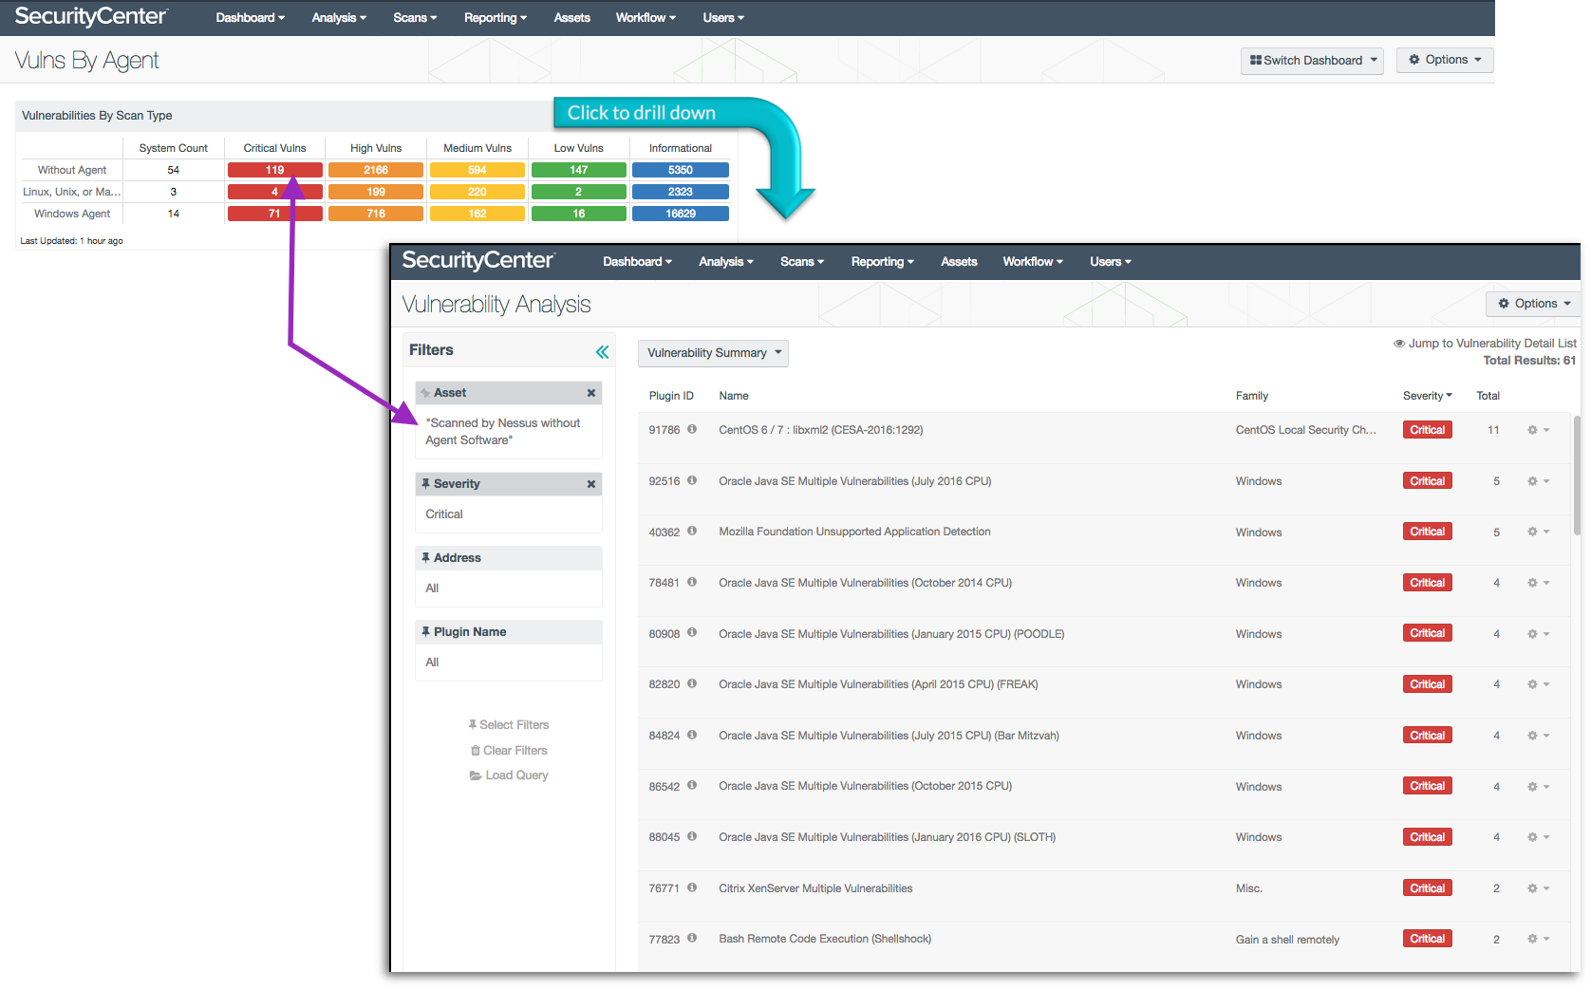
Task: Click Load Query link
Action: (x=509, y=775)
